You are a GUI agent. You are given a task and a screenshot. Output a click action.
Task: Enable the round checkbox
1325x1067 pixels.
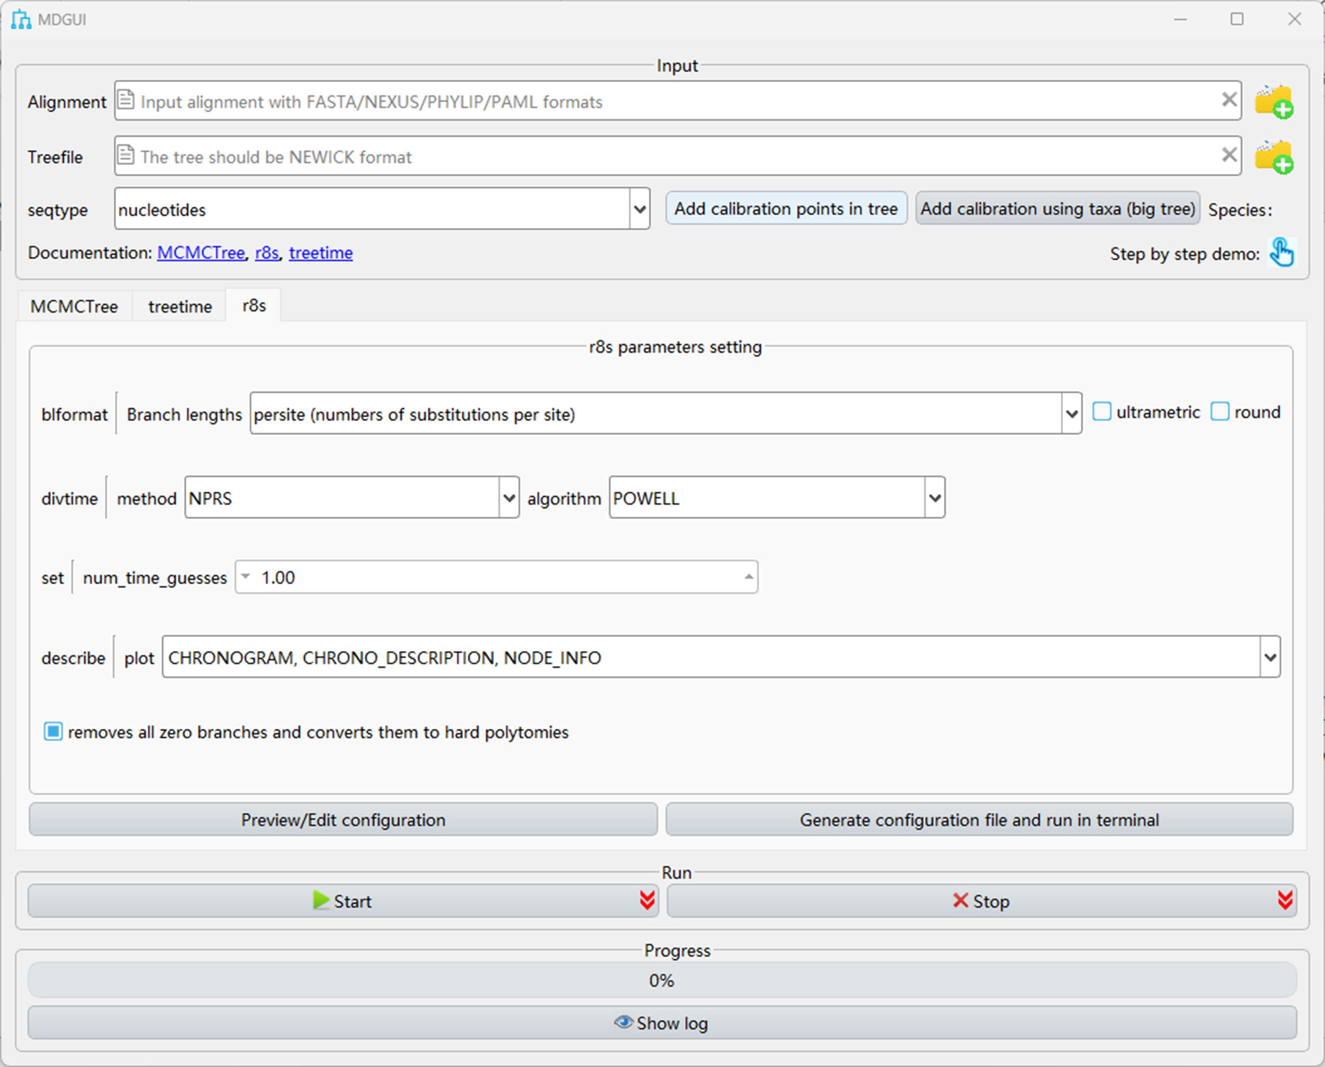pos(1220,412)
